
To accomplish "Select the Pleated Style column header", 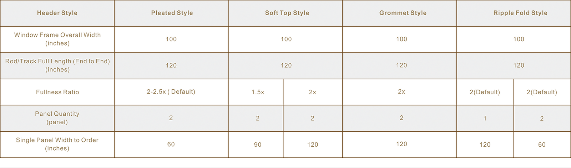I will pyautogui.click(x=172, y=13).
